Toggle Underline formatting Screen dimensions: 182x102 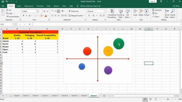tap(30, 16)
